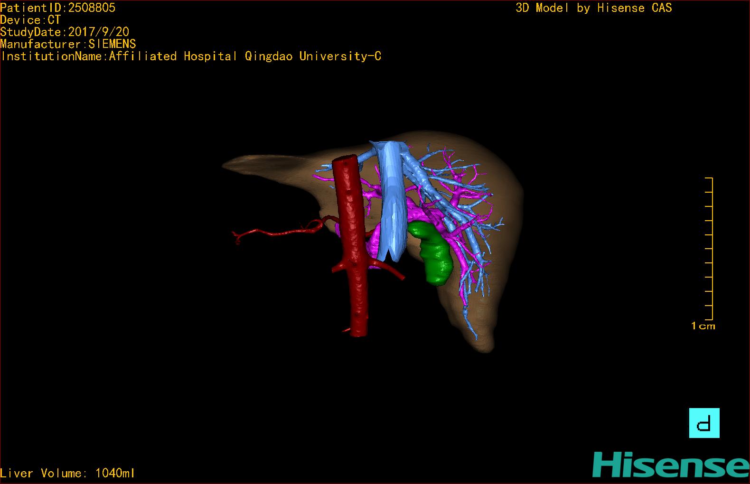
Task: Click the yellow scale ruler
Action: [709, 249]
